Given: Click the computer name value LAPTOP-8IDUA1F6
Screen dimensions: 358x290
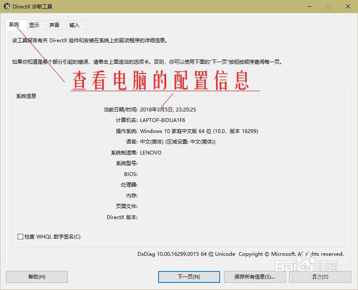Looking at the screenshot, I should 164,120.
